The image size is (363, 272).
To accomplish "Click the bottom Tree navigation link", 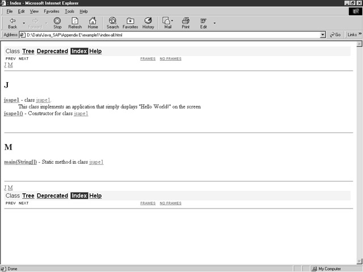I will coord(28,195).
